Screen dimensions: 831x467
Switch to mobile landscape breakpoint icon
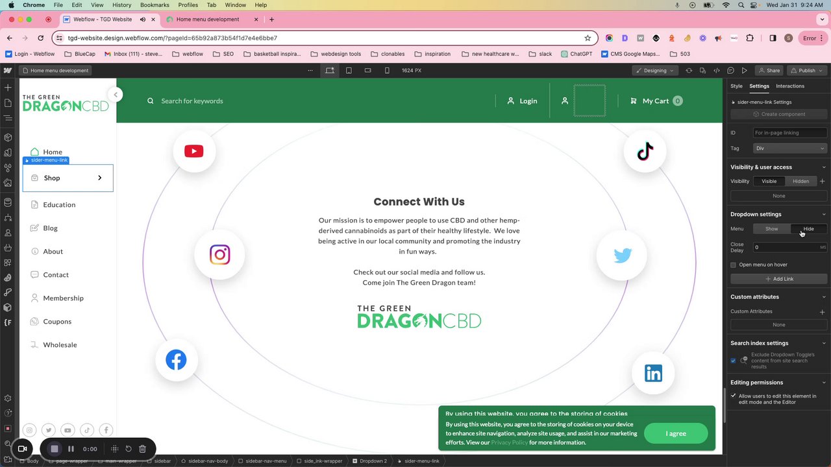[368, 70]
